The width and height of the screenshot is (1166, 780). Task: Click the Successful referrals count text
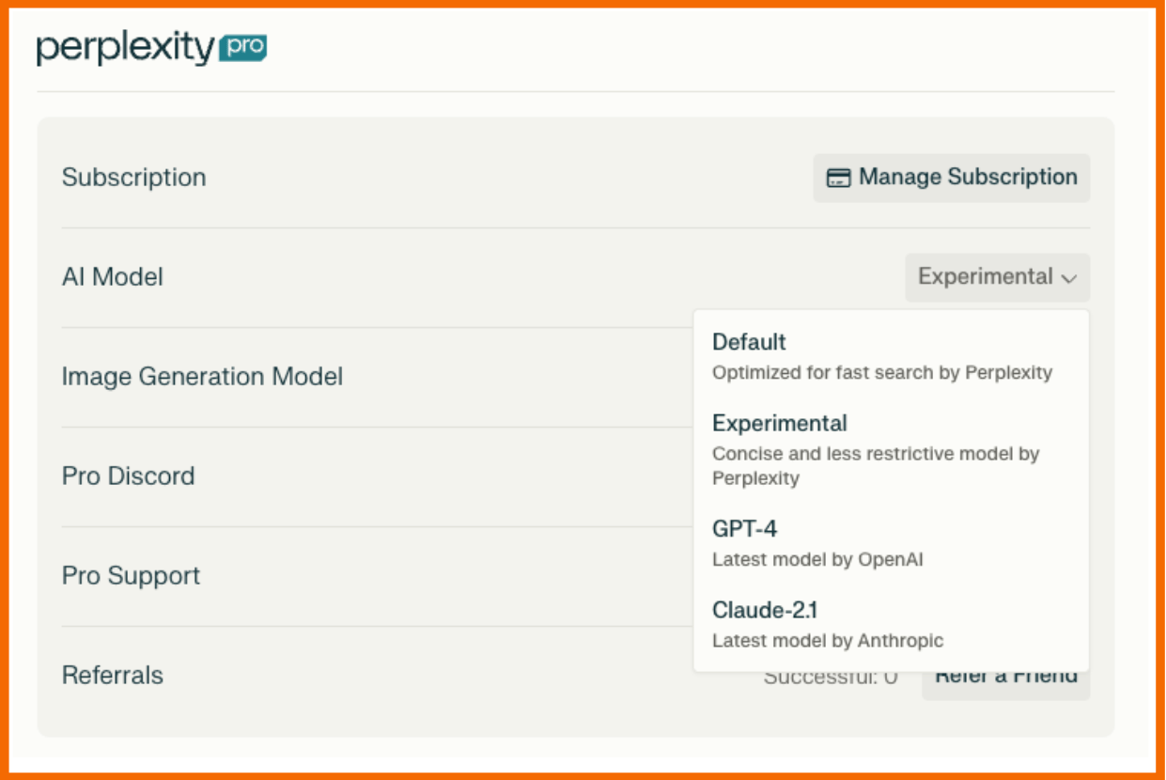[830, 678]
